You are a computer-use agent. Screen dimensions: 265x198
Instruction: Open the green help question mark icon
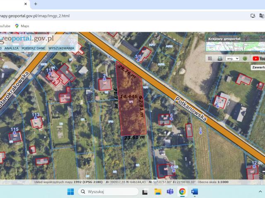point(245,59)
